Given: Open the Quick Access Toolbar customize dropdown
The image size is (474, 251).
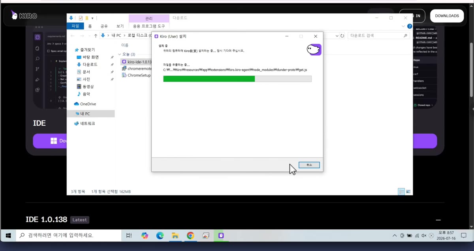Looking at the screenshot, I should coord(92,18).
